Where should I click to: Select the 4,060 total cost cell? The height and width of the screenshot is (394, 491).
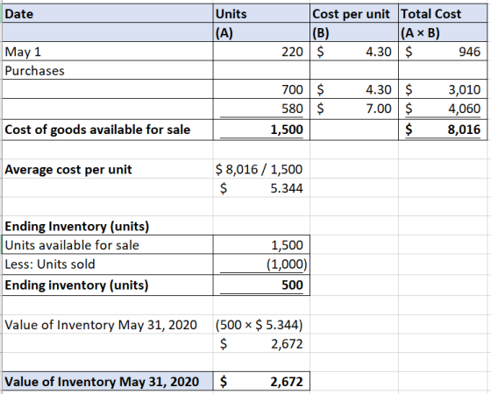443,109
